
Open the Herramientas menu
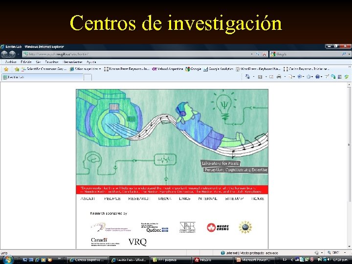tap(72, 62)
